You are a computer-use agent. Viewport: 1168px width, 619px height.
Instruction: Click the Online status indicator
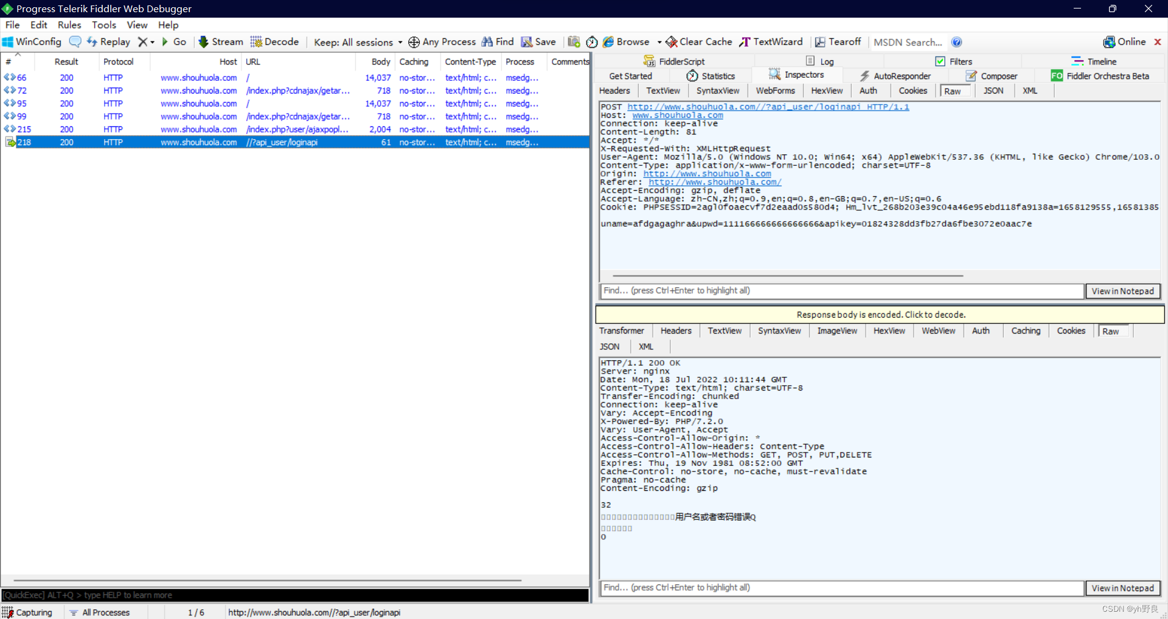pos(1124,42)
